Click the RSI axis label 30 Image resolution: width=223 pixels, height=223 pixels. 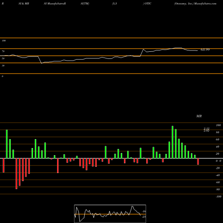tap(3, 66)
